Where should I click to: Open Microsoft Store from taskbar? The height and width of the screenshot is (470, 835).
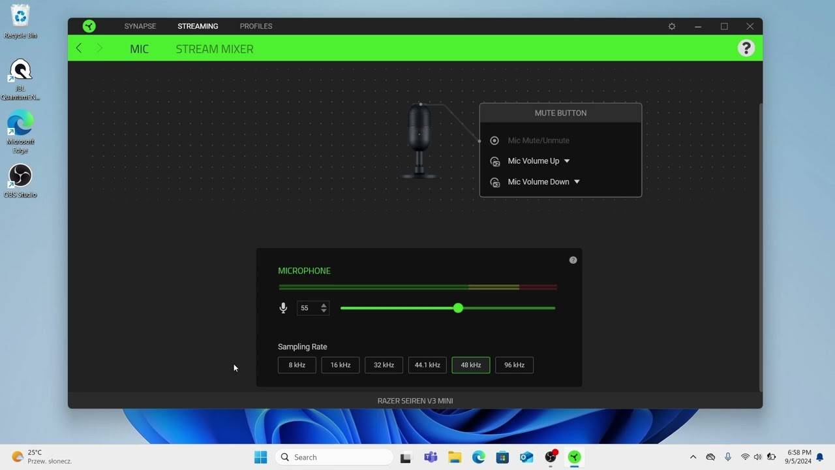pos(502,457)
